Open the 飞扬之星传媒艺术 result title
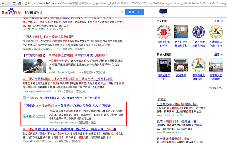 [x=68, y=106]
